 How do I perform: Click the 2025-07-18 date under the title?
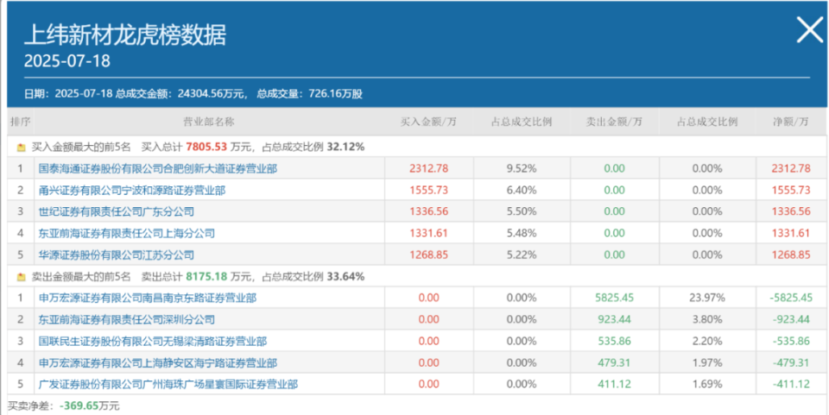[x=67, y=60]
